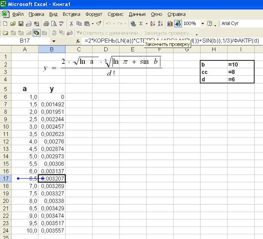The width and height of the screenshot is (263, 239).
Task: Select the bold y column heading cell
Action: tap(52, 89)
